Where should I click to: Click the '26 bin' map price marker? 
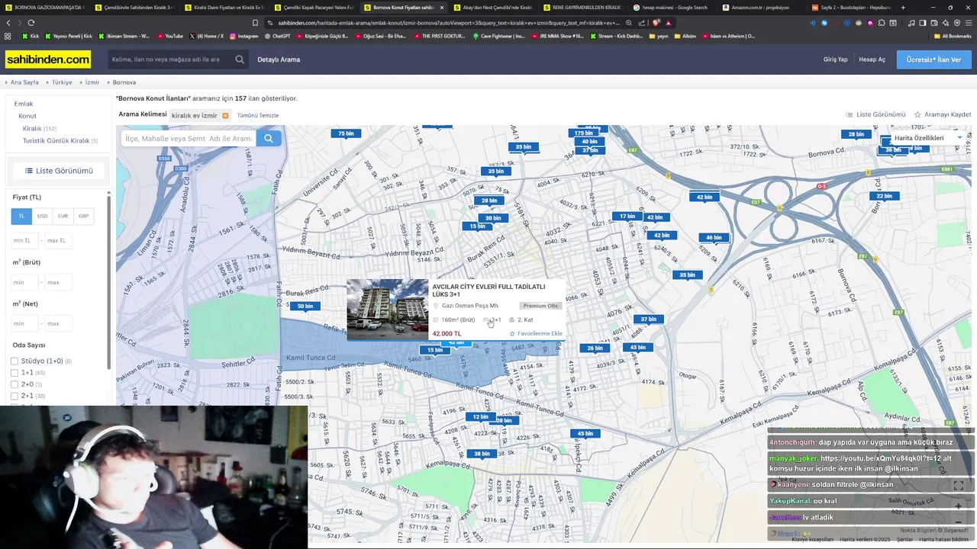595,348
